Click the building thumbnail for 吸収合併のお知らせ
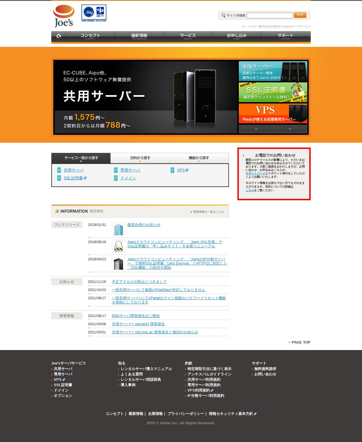The height and width of the screenshot is (442, 362). click(x=118, y=229)
